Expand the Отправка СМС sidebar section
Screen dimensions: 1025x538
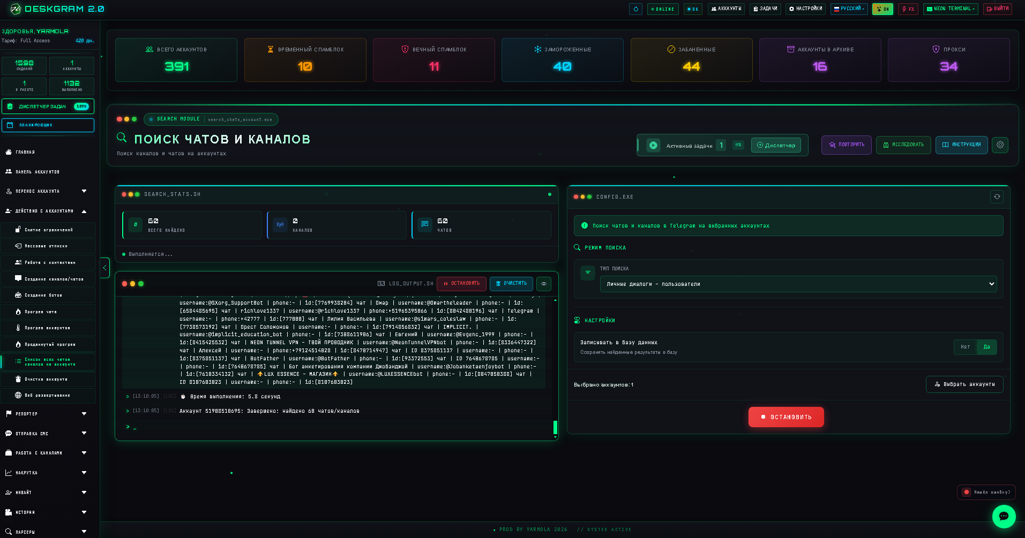(46, 434)
